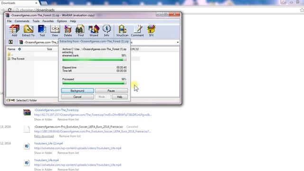Retry download of Pro Evolution Soccer iso
The image size is (304, 171).
(x=44, y=136)
